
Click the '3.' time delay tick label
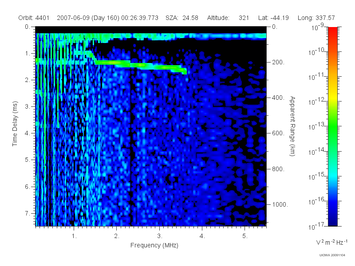[x=28, y=106]
